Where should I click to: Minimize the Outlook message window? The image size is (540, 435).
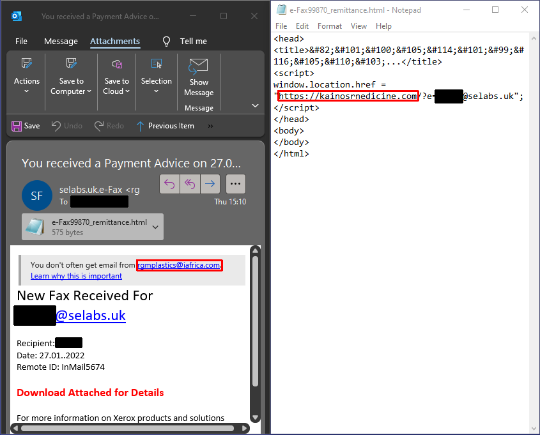pos(193,16)
